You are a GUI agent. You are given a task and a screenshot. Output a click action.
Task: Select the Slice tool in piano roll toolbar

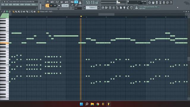click(27, 12)
